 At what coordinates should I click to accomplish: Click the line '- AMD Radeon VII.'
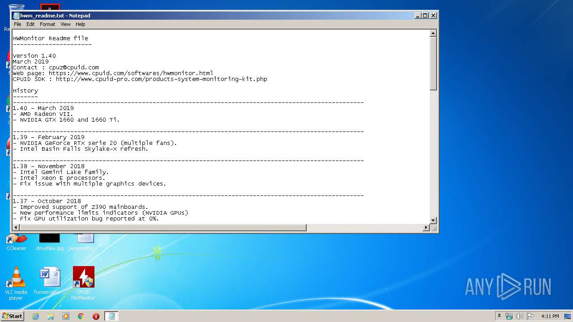click(43, 114)
